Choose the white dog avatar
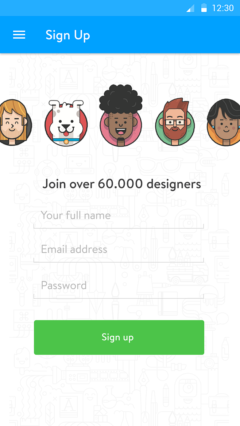The image size is (240, 426). click(x=66, y=123)
